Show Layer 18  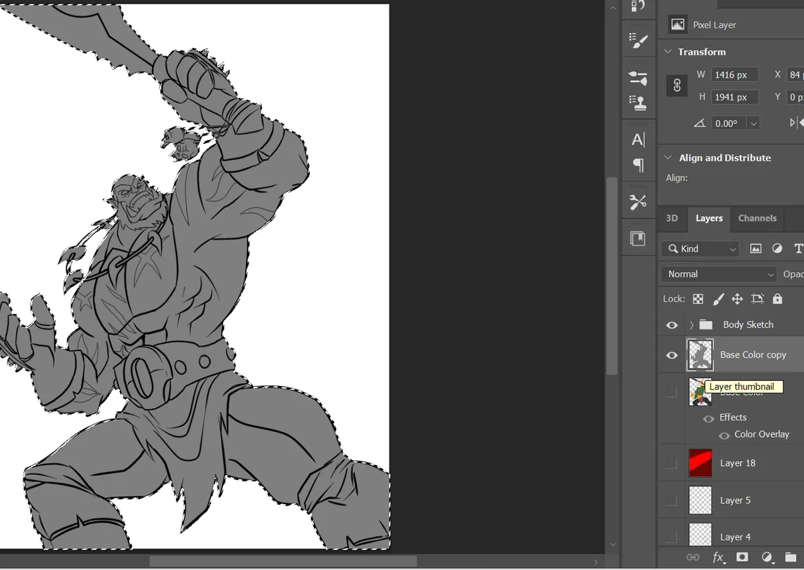671,463
